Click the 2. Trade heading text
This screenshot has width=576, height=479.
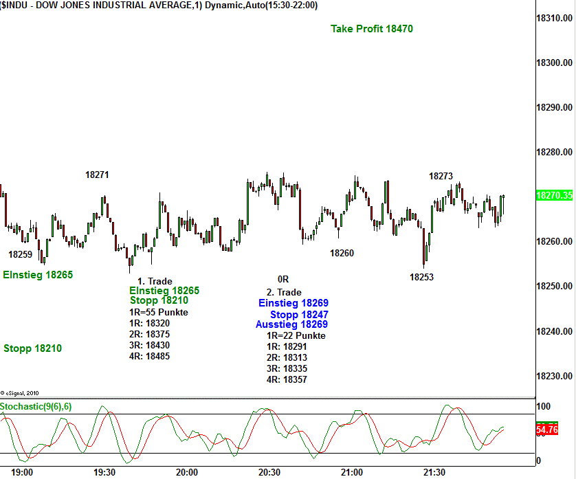284,293
